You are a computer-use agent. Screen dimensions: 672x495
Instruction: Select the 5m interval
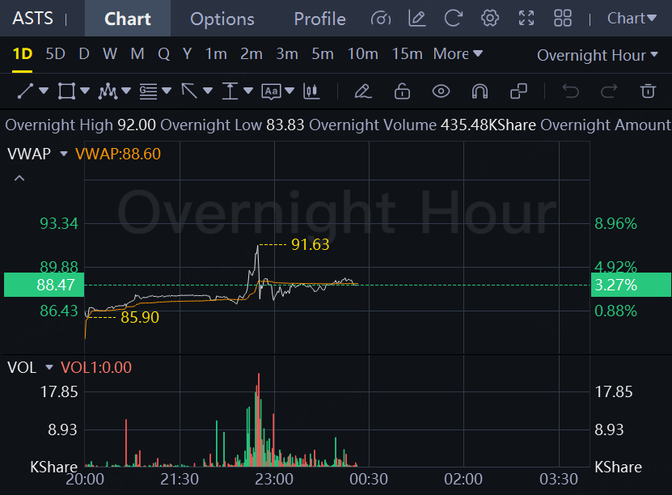pyautogui.click(x=323, y=54)
